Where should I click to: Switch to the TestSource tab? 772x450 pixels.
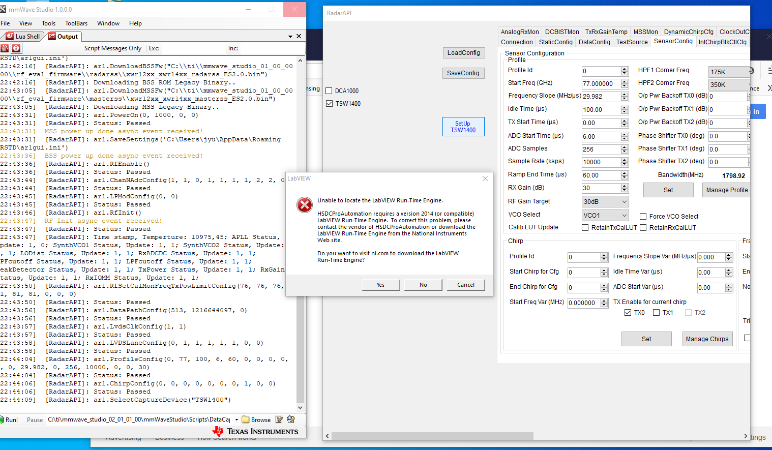(x=632, y=42)
